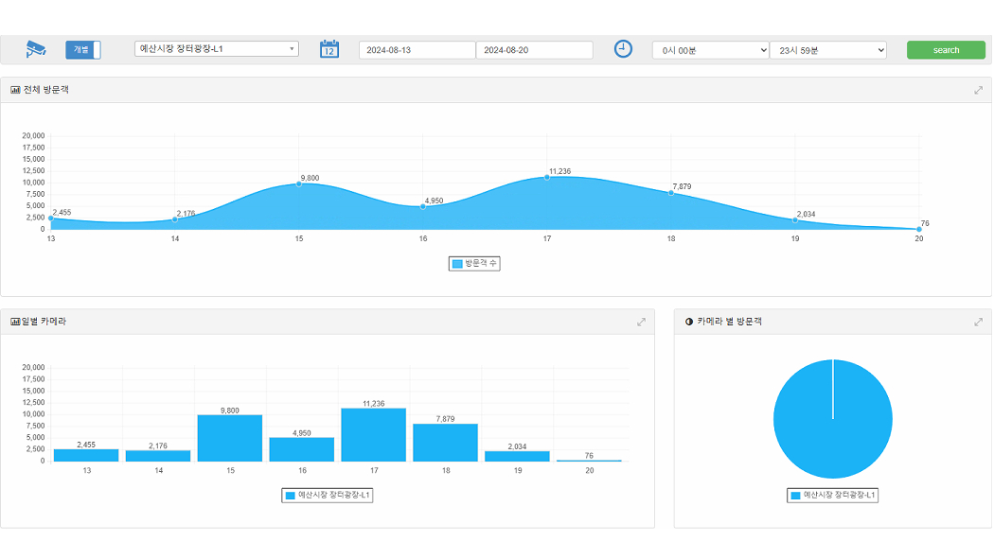Toggle the 개별 mode switch
The width and height of the screenshot is (994, 559).
coord(82,50)
